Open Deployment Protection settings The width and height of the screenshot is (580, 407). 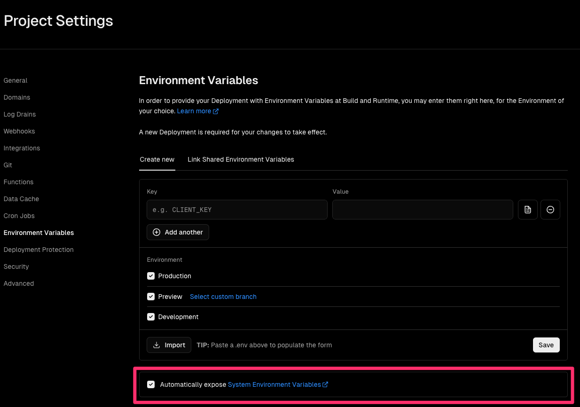39,250
